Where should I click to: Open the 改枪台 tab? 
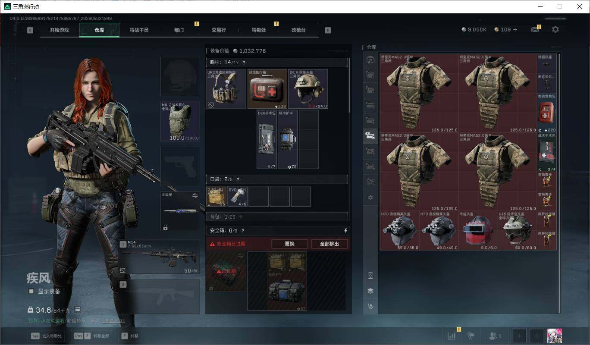point(298,30)
